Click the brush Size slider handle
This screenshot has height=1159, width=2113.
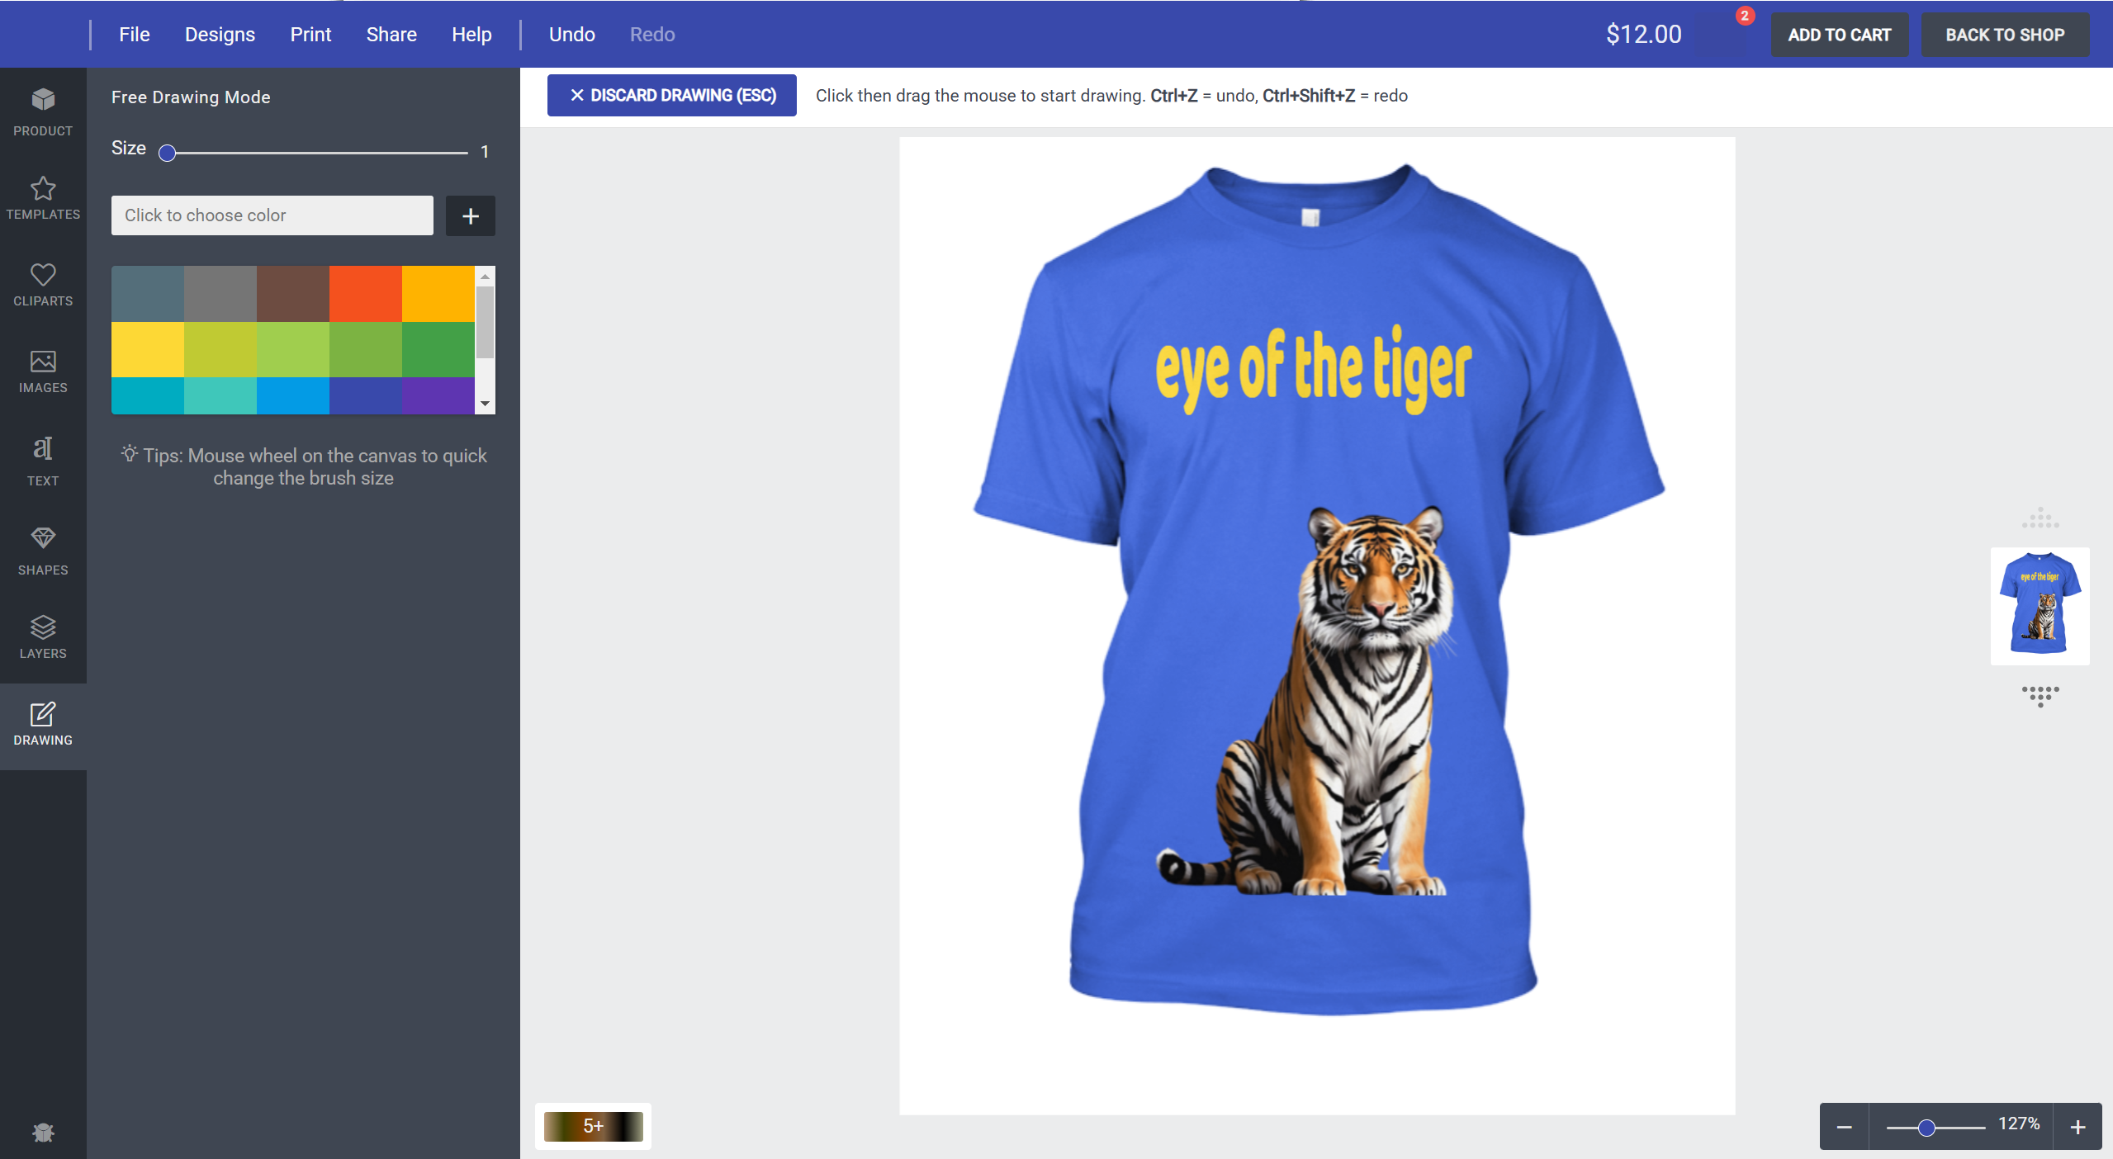click(168, 153)
